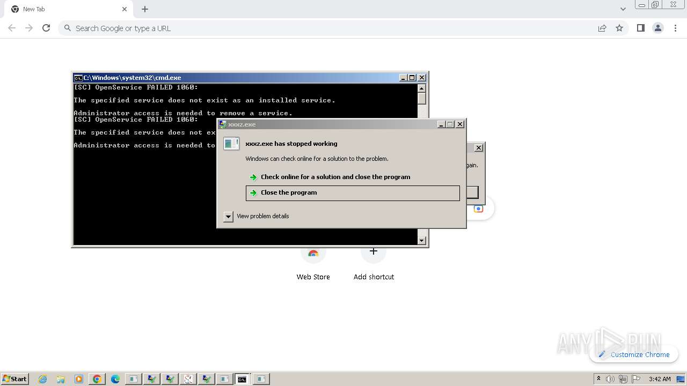Share this page from the address bar

point(602,28)
